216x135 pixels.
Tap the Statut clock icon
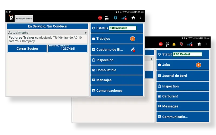pyautogui.click(x=159, y=54)
